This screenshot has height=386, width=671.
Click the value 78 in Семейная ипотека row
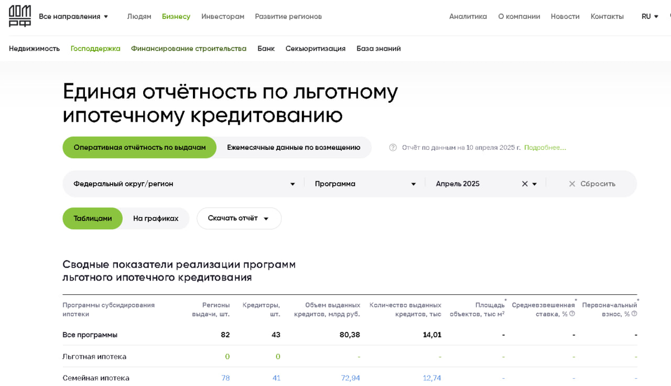pyautogui.click(x=225, y=378)
